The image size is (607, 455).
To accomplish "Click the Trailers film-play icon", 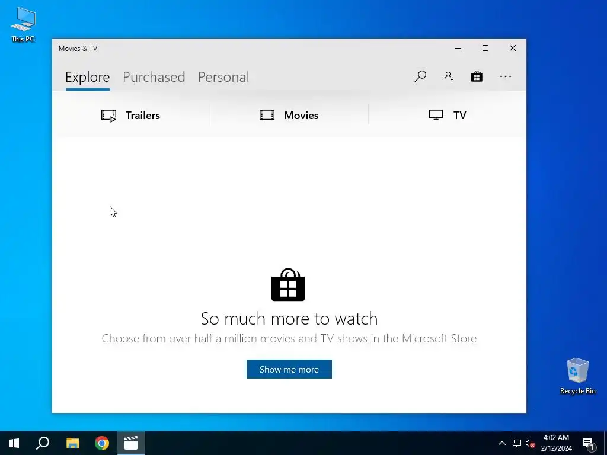I will pyautogui.click(x=109, y=116).
